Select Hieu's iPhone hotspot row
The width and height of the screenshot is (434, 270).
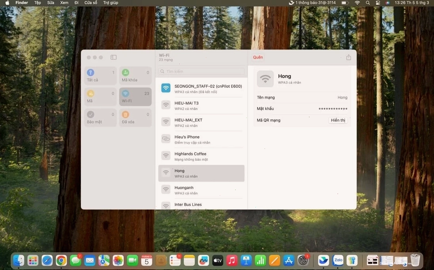click(x=201, y=139)
